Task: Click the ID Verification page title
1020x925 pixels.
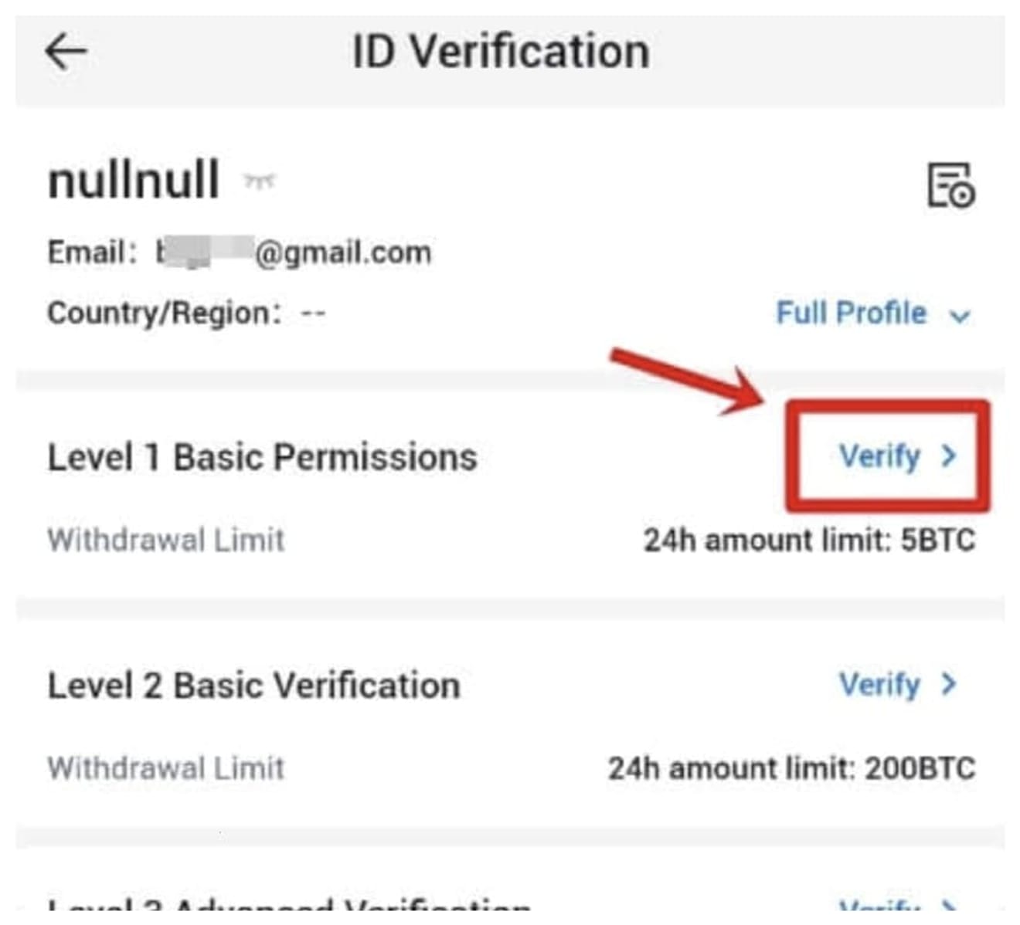Action: (x=501, y=53)
